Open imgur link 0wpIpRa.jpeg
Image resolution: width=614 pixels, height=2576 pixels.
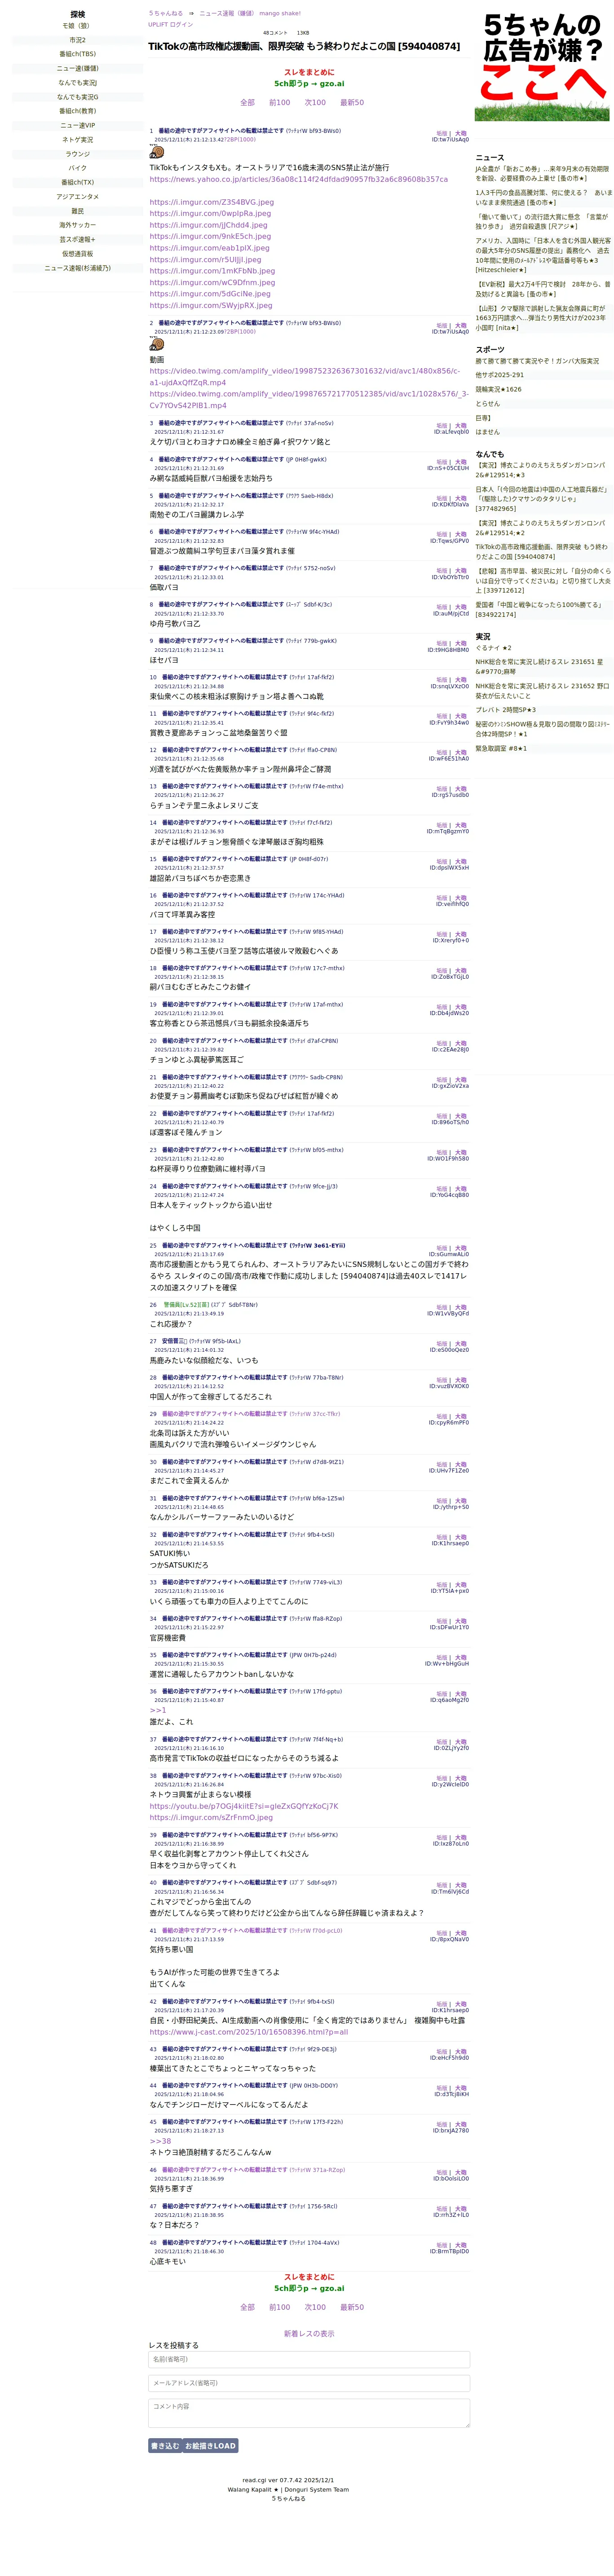coord(210,214)
